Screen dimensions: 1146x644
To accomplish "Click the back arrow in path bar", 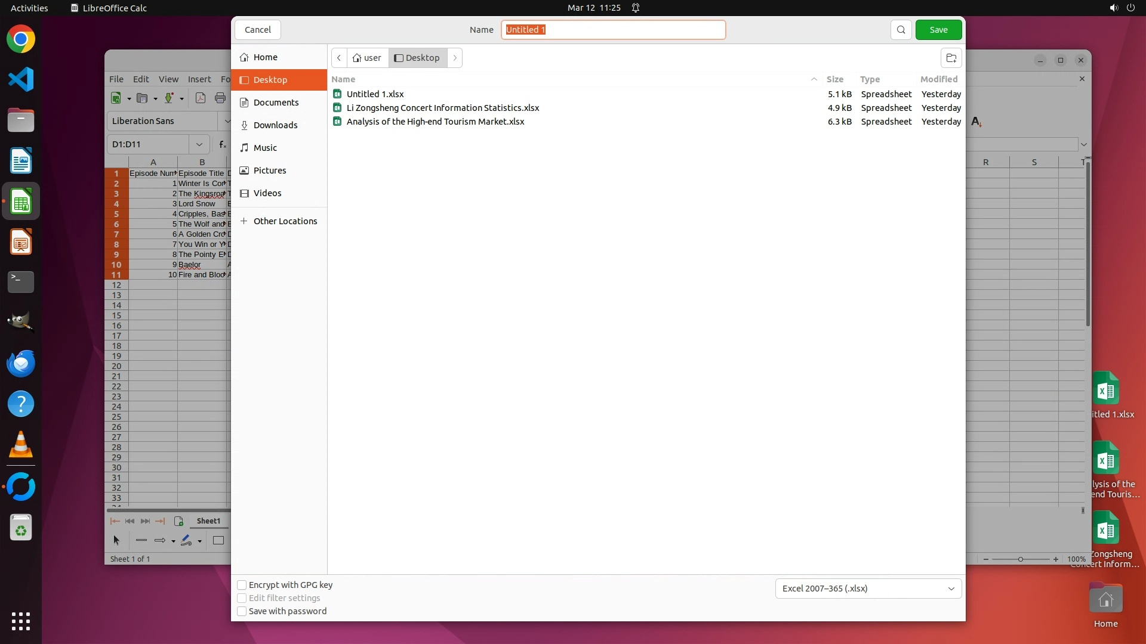I will (339, 58).
